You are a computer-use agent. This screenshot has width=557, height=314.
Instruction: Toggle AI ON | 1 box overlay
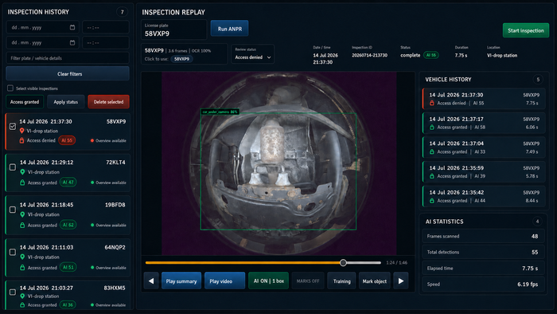[269, 281]
